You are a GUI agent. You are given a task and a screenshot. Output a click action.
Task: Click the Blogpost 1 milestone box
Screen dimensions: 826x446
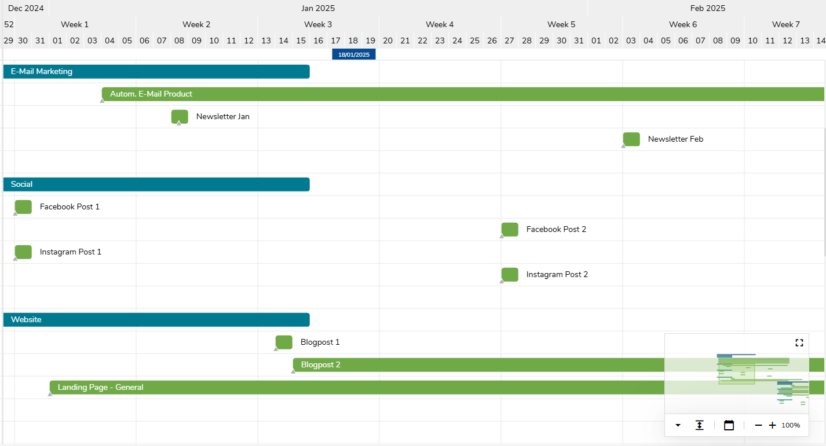click(284, 342)
